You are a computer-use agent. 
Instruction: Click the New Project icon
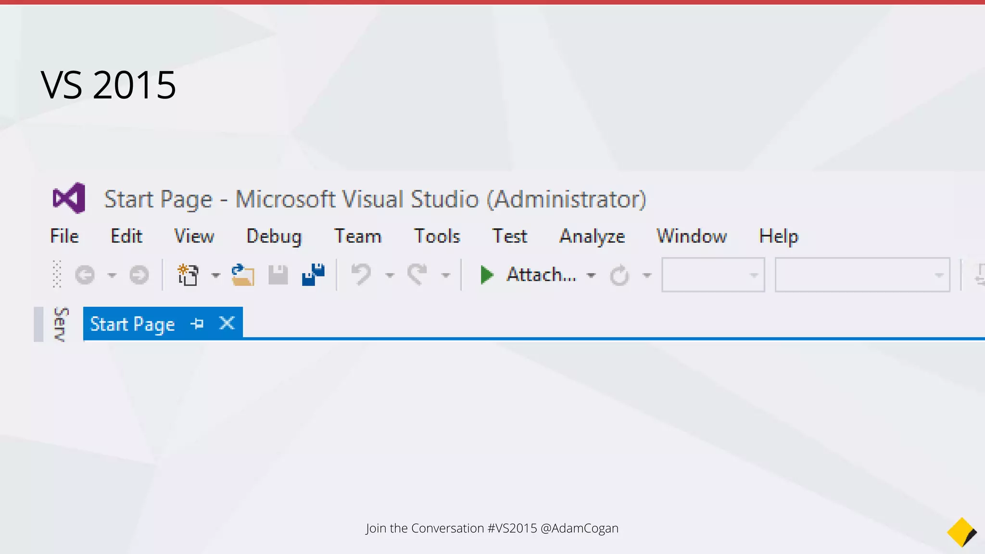coord(188,275)
